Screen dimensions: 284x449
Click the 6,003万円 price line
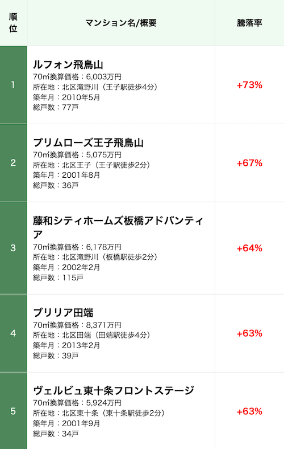click(77, 77)
